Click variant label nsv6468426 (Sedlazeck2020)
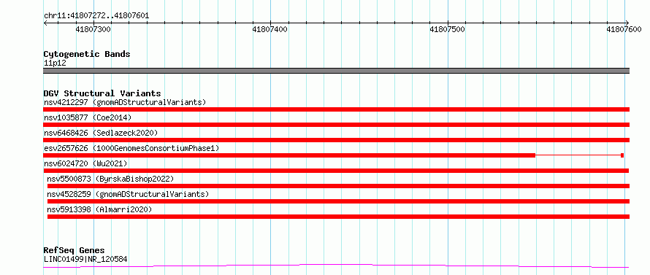Screen dimensions: 650x275 [101, 133]
